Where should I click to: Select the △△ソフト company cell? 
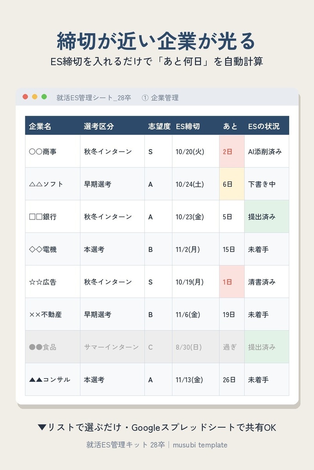[52, 184]
